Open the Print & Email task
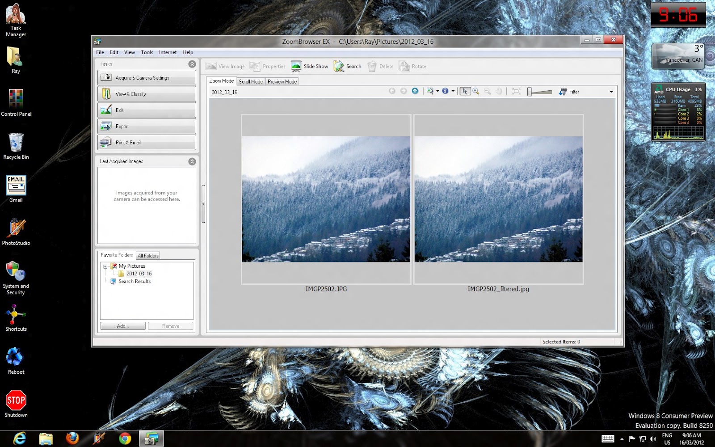 tap(147, 142)
